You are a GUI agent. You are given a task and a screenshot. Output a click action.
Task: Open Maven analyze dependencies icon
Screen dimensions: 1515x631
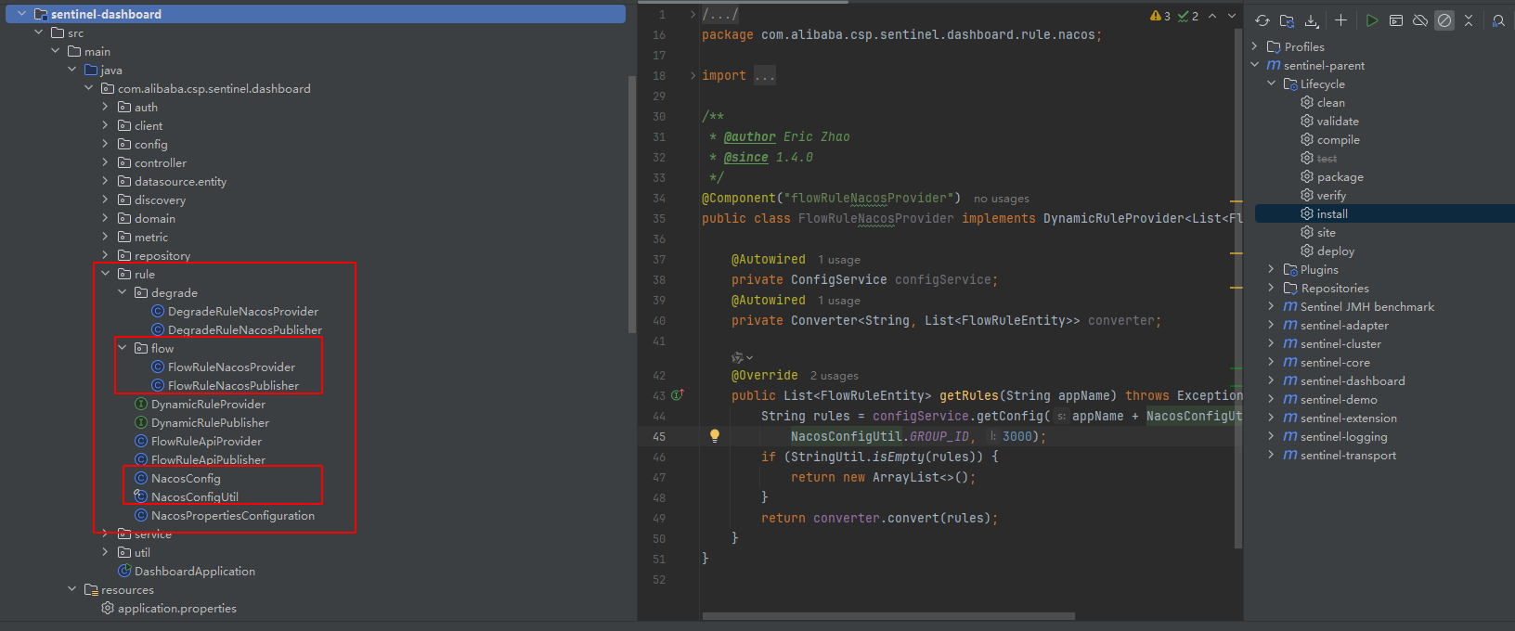[1498, 20]
